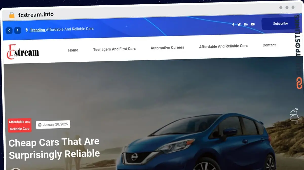Open article Cheap Cars That Are Surprisingly Reliable
The height and width of the screenshot is (170, 304).
pyautogui.click(x=54, y=148)
